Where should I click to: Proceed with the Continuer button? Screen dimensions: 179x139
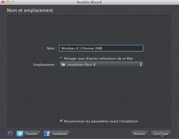161,133
